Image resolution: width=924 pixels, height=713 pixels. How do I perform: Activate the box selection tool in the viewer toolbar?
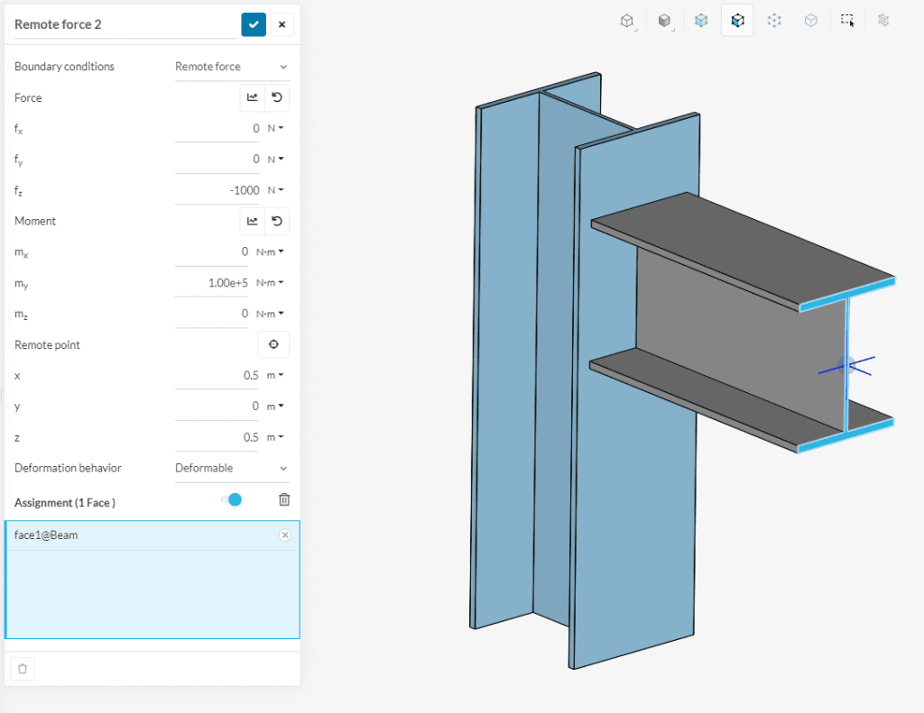tap(847, 21)
